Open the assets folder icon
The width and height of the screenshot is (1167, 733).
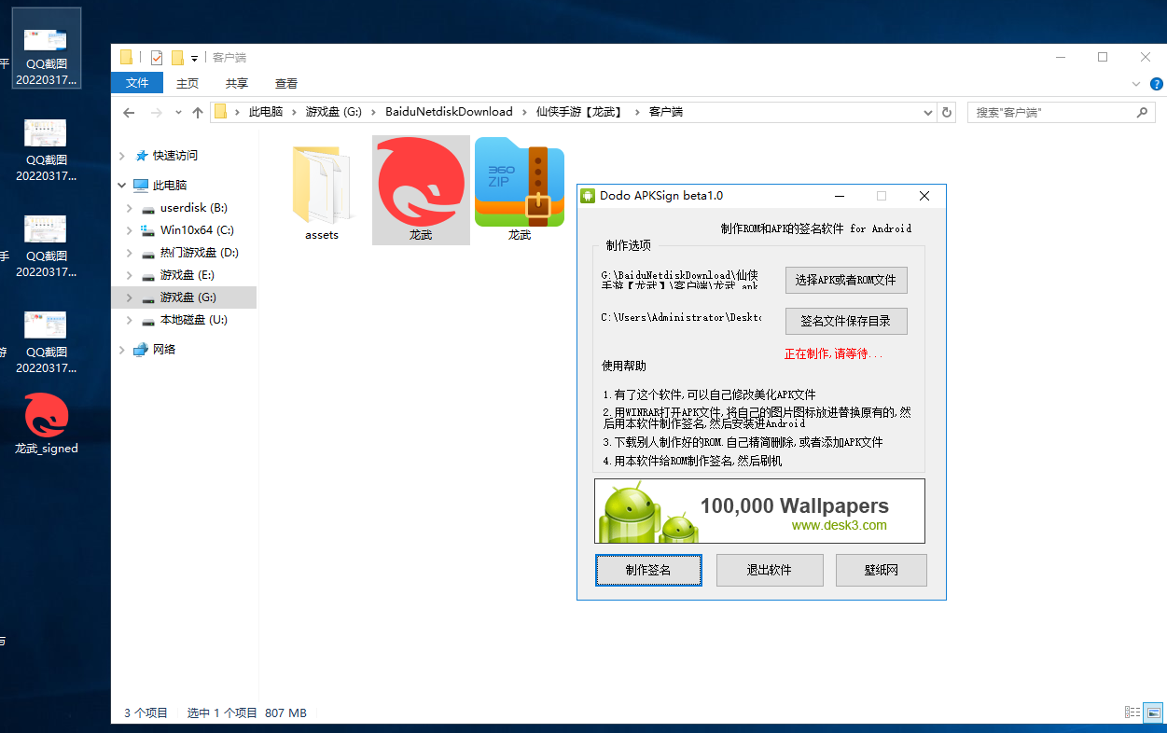tap(321, 185)
